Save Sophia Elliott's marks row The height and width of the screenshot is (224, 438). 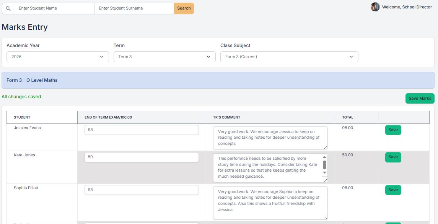393,190
